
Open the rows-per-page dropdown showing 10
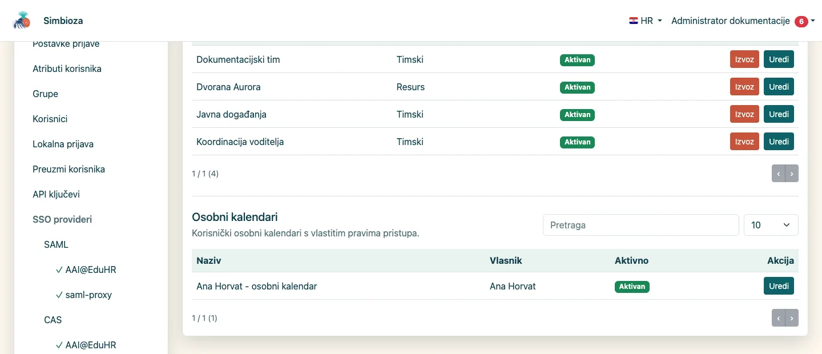point(771,225)
